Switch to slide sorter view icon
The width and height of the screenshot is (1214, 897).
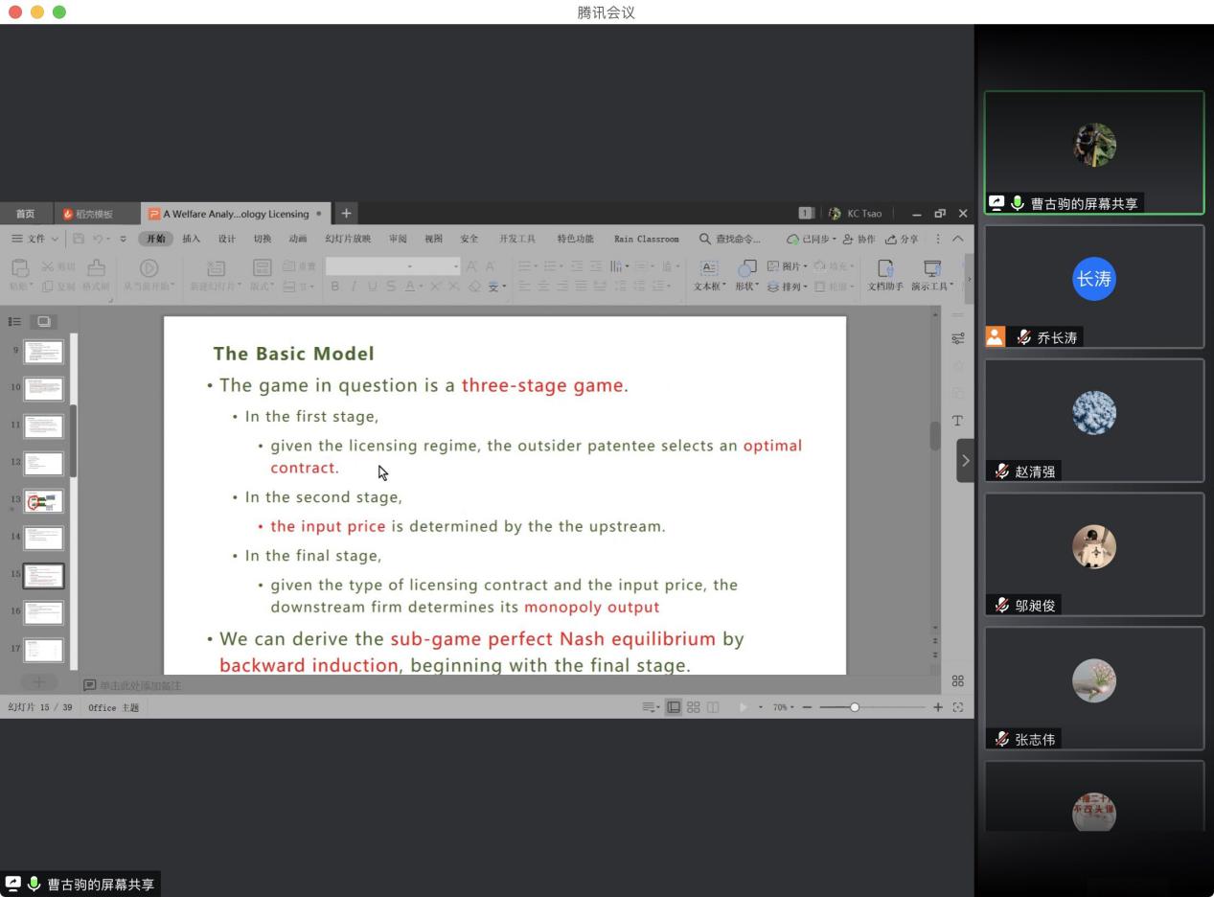(x=693, y=707)
